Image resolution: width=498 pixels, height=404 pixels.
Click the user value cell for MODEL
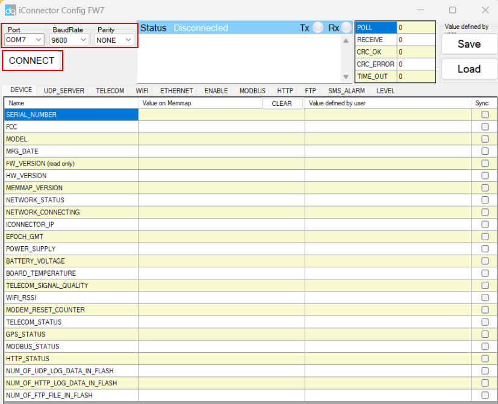click(x=388, y=139)
